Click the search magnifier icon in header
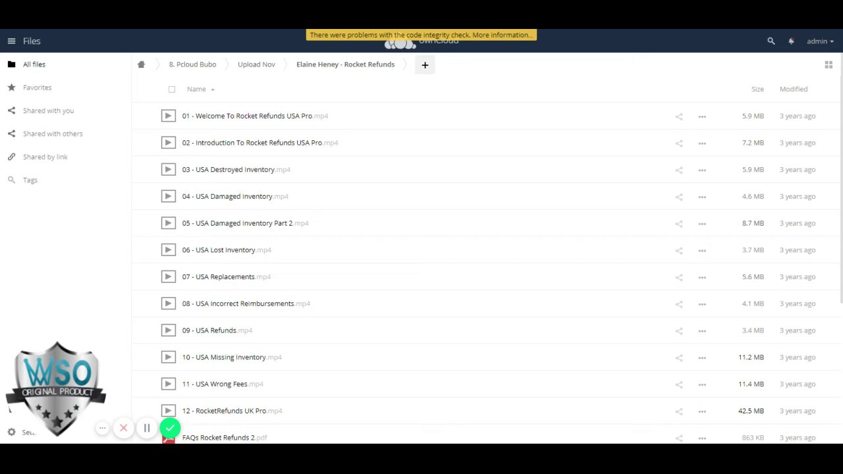 pyautogui.click(x=771, y=41)
